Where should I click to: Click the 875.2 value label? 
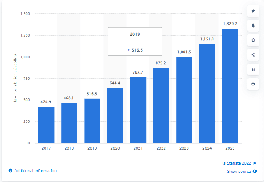click(161, 63)
